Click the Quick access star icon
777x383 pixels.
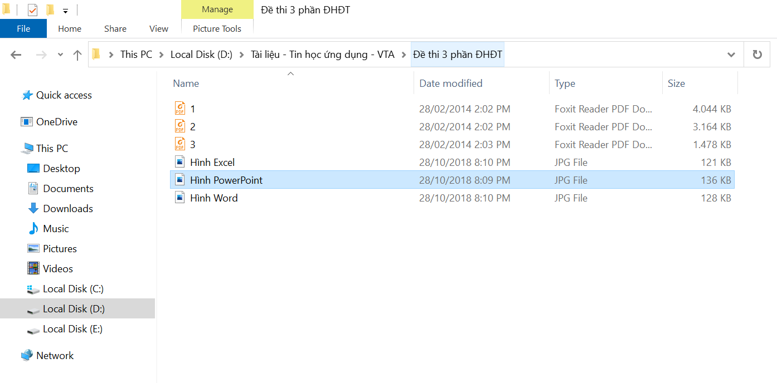pos(27,95)
